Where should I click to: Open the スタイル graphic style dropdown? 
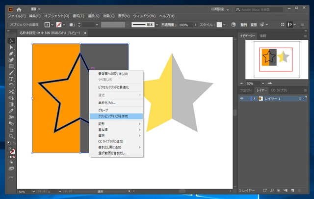click(224, 25)
